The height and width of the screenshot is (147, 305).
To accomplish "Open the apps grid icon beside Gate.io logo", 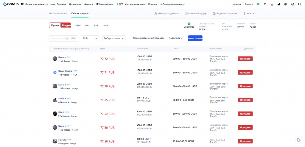I will (22, 4).
